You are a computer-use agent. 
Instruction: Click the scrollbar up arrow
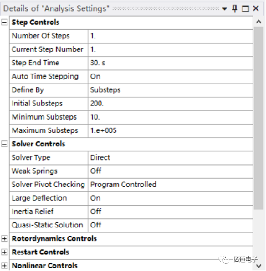point(259,22)
